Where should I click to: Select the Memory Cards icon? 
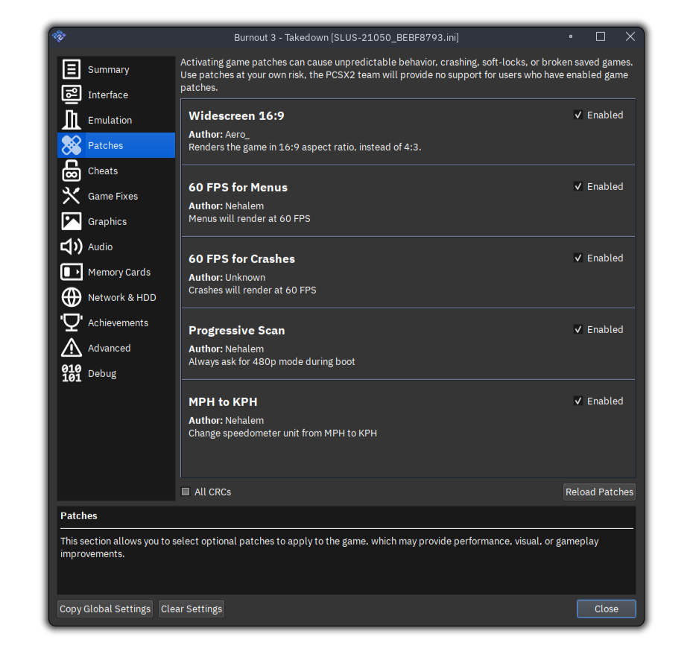[x=71, y=272]
